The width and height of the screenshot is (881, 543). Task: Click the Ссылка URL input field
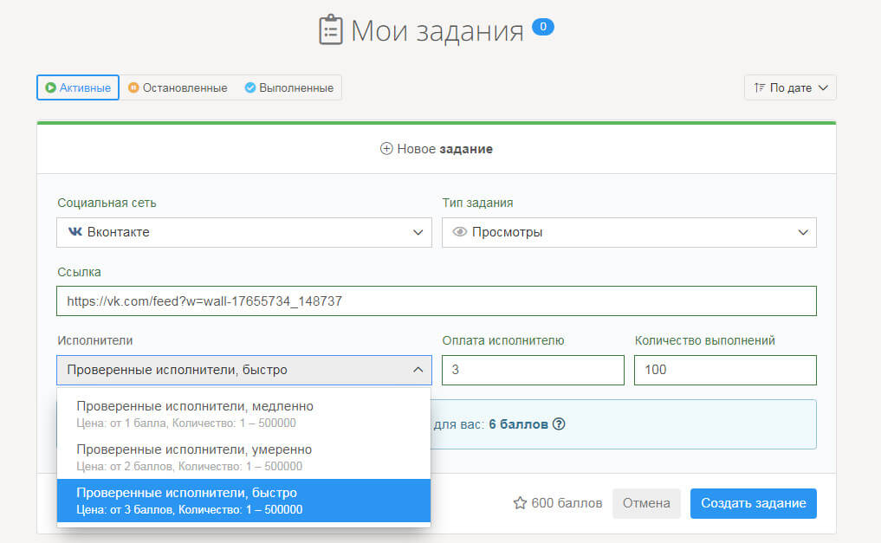pyautogui.click(x=437, y=301)
